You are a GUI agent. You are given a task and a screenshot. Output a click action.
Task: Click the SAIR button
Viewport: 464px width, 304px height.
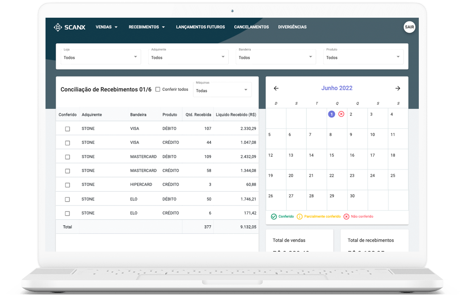coord(410,27)
